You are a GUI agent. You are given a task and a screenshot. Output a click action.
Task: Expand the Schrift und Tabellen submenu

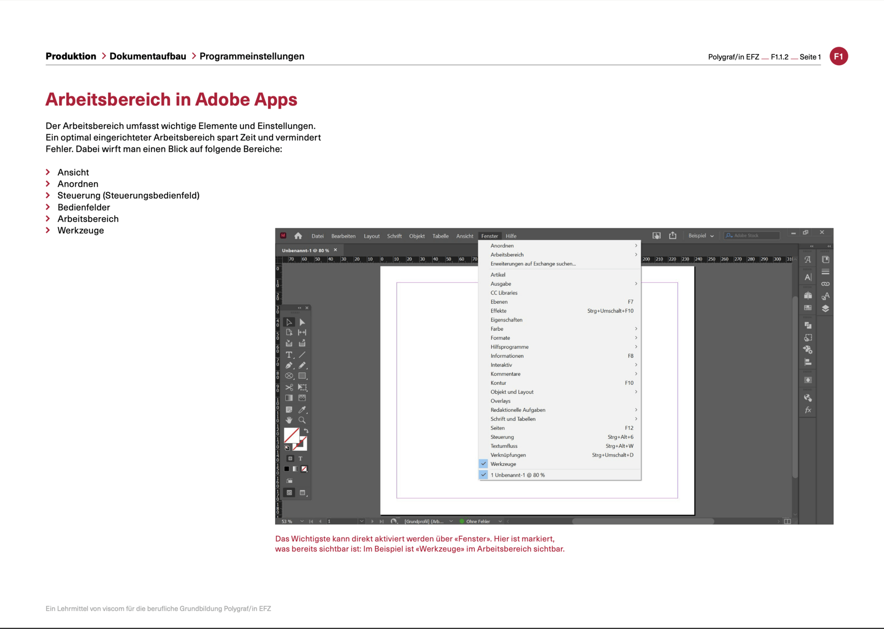[560, 419]
